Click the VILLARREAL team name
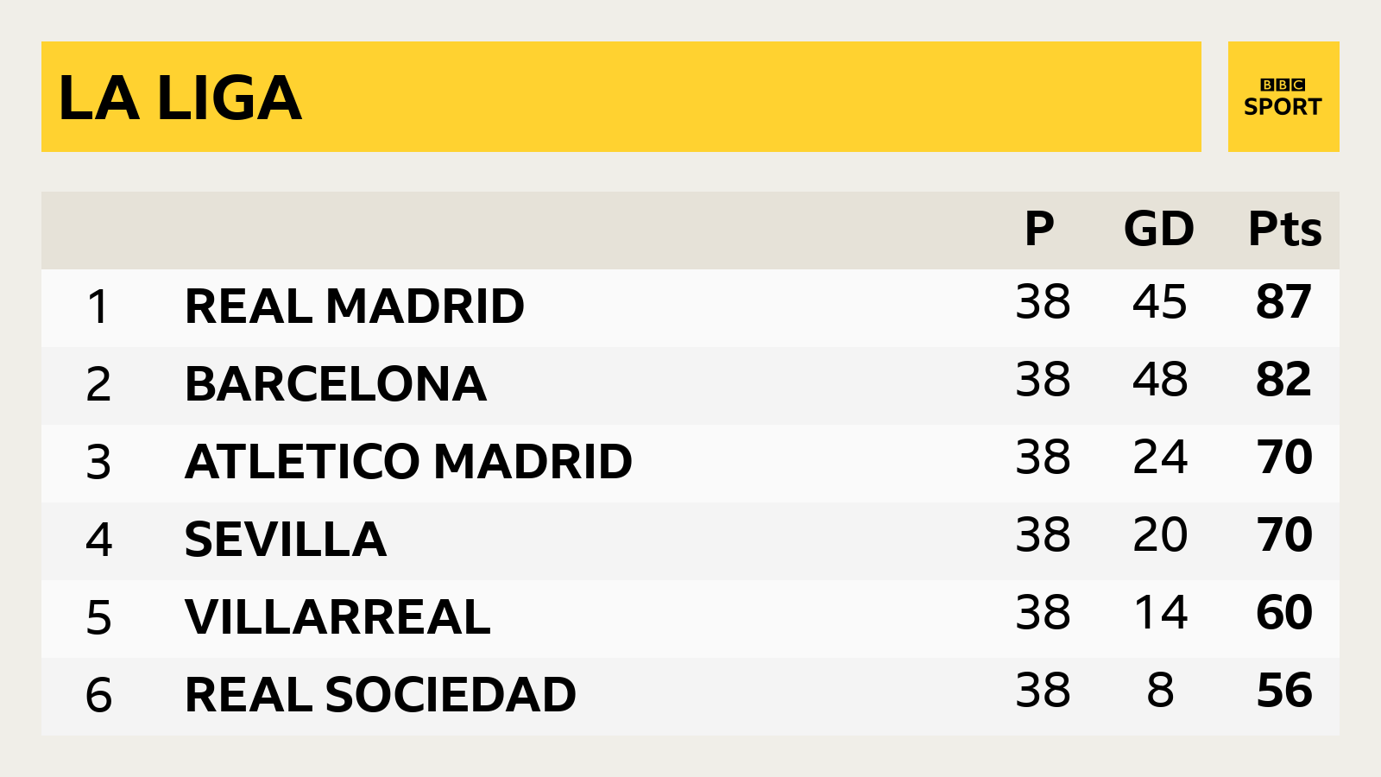The height and width of the screenshot is (777, 1381). (337, 617)
